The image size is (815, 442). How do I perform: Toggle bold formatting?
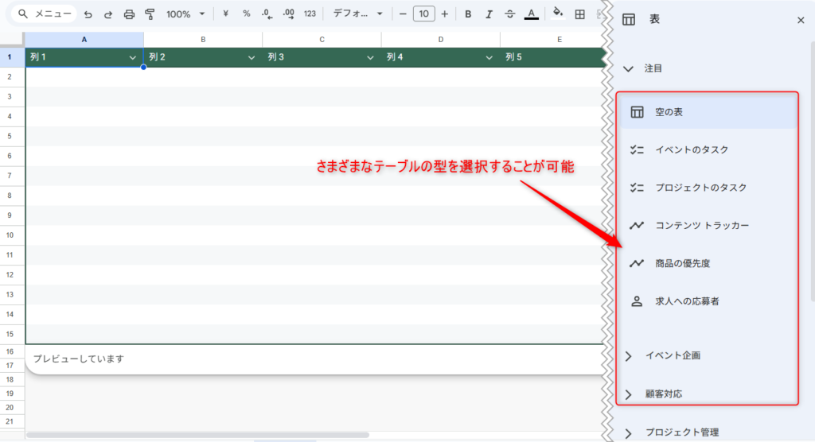(468, 14)
